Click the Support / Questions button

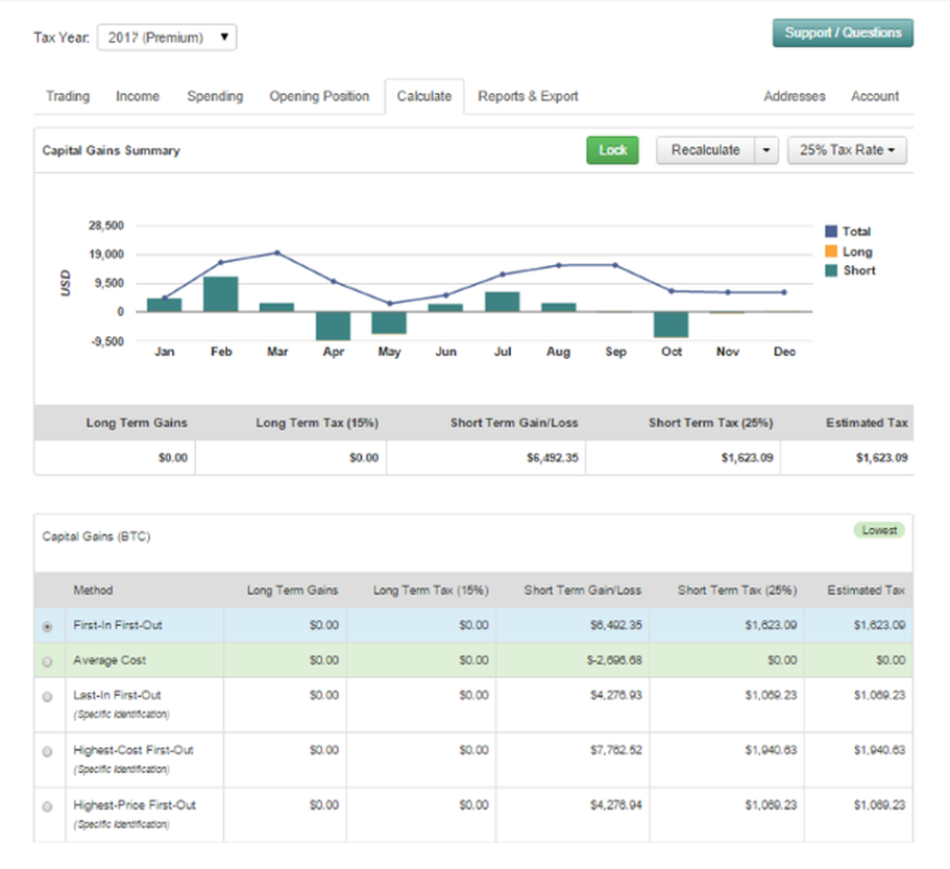pyautogui.click(x=843, y=32)
